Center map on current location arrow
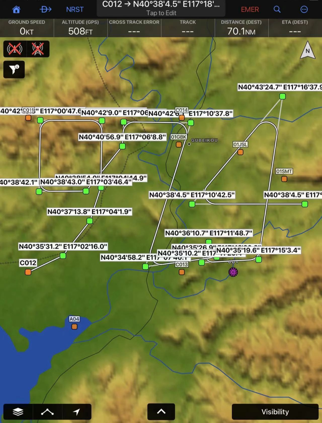The image size is (322, 423). point(77,412)
